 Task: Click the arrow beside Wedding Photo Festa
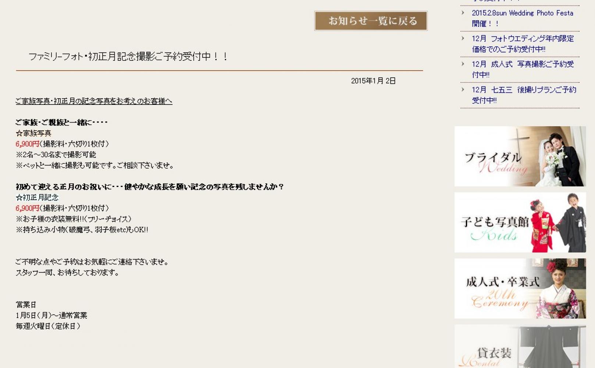pos(463,13)
